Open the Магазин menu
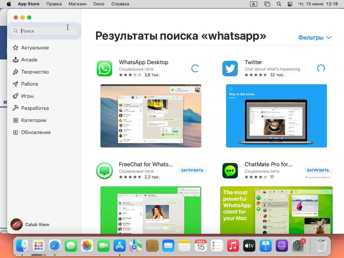 pyautogui.click(x=78, y=4)
